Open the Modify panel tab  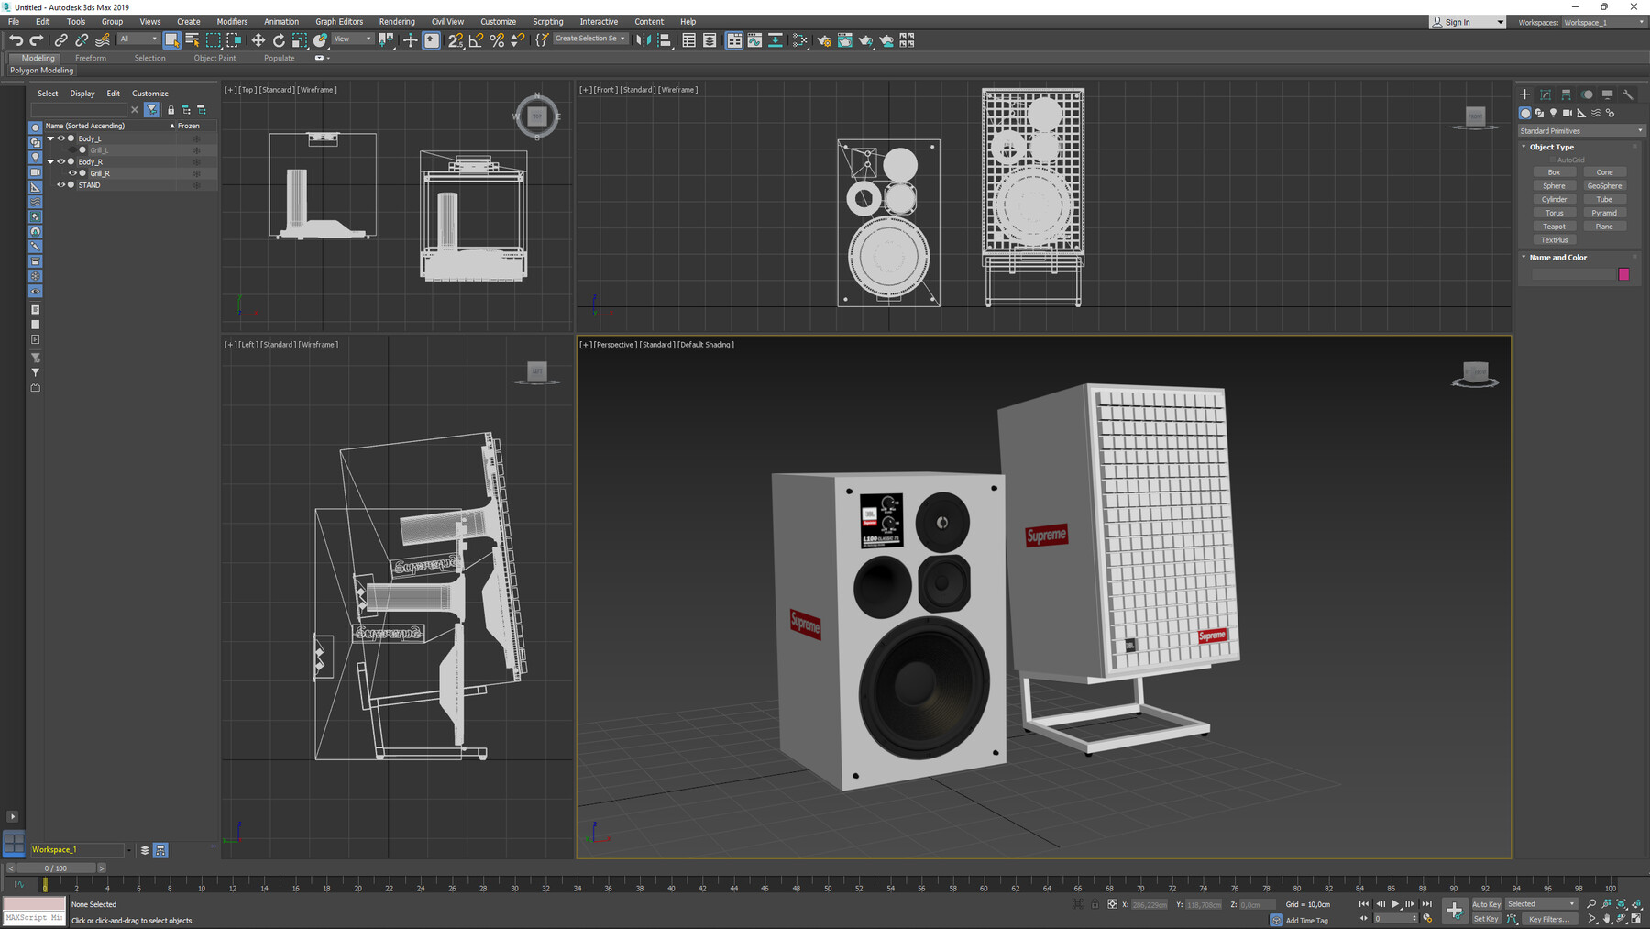1545,94
